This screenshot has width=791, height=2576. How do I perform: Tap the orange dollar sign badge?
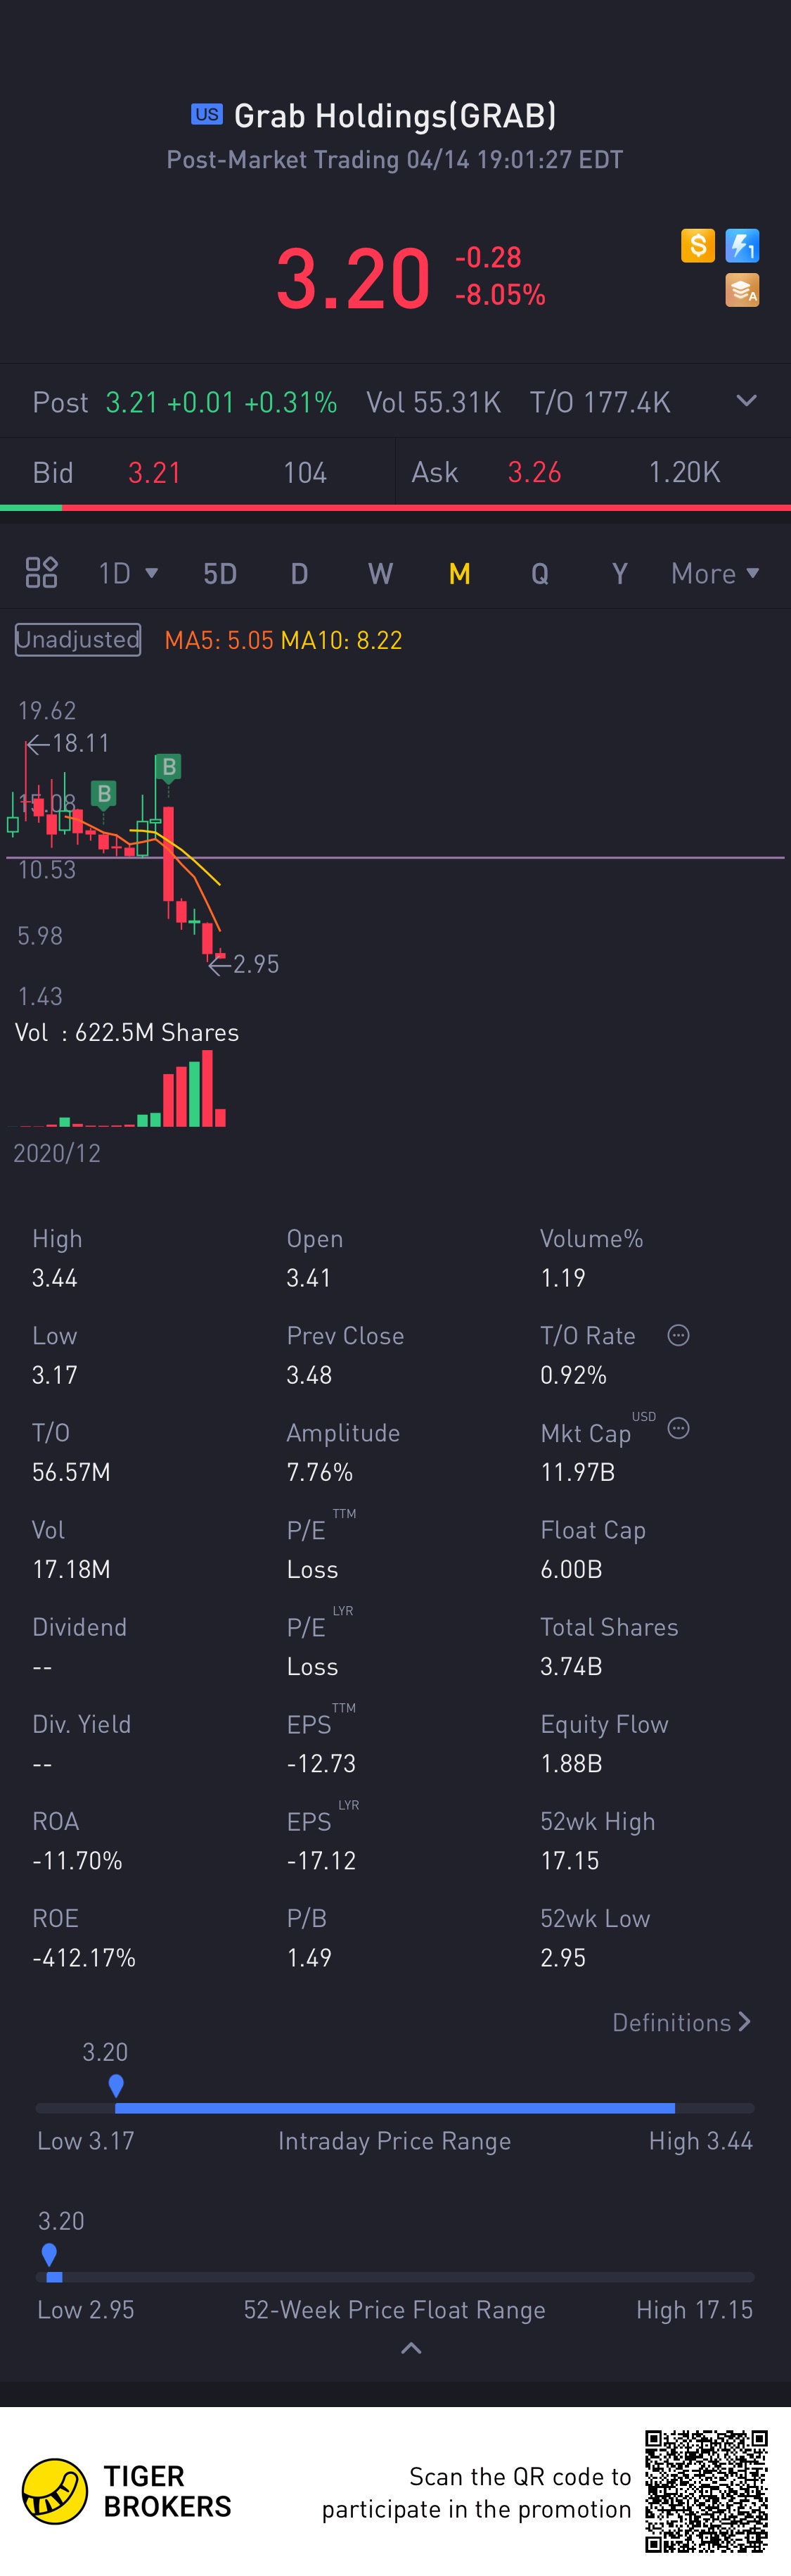[x=698, y=245]
